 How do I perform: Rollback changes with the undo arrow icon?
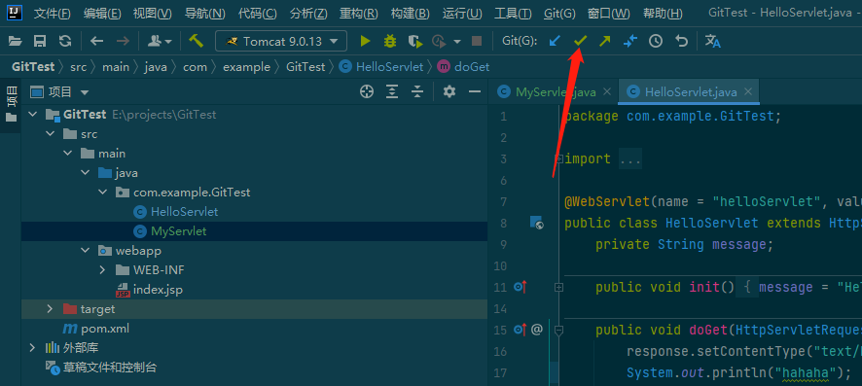point(682,41)
